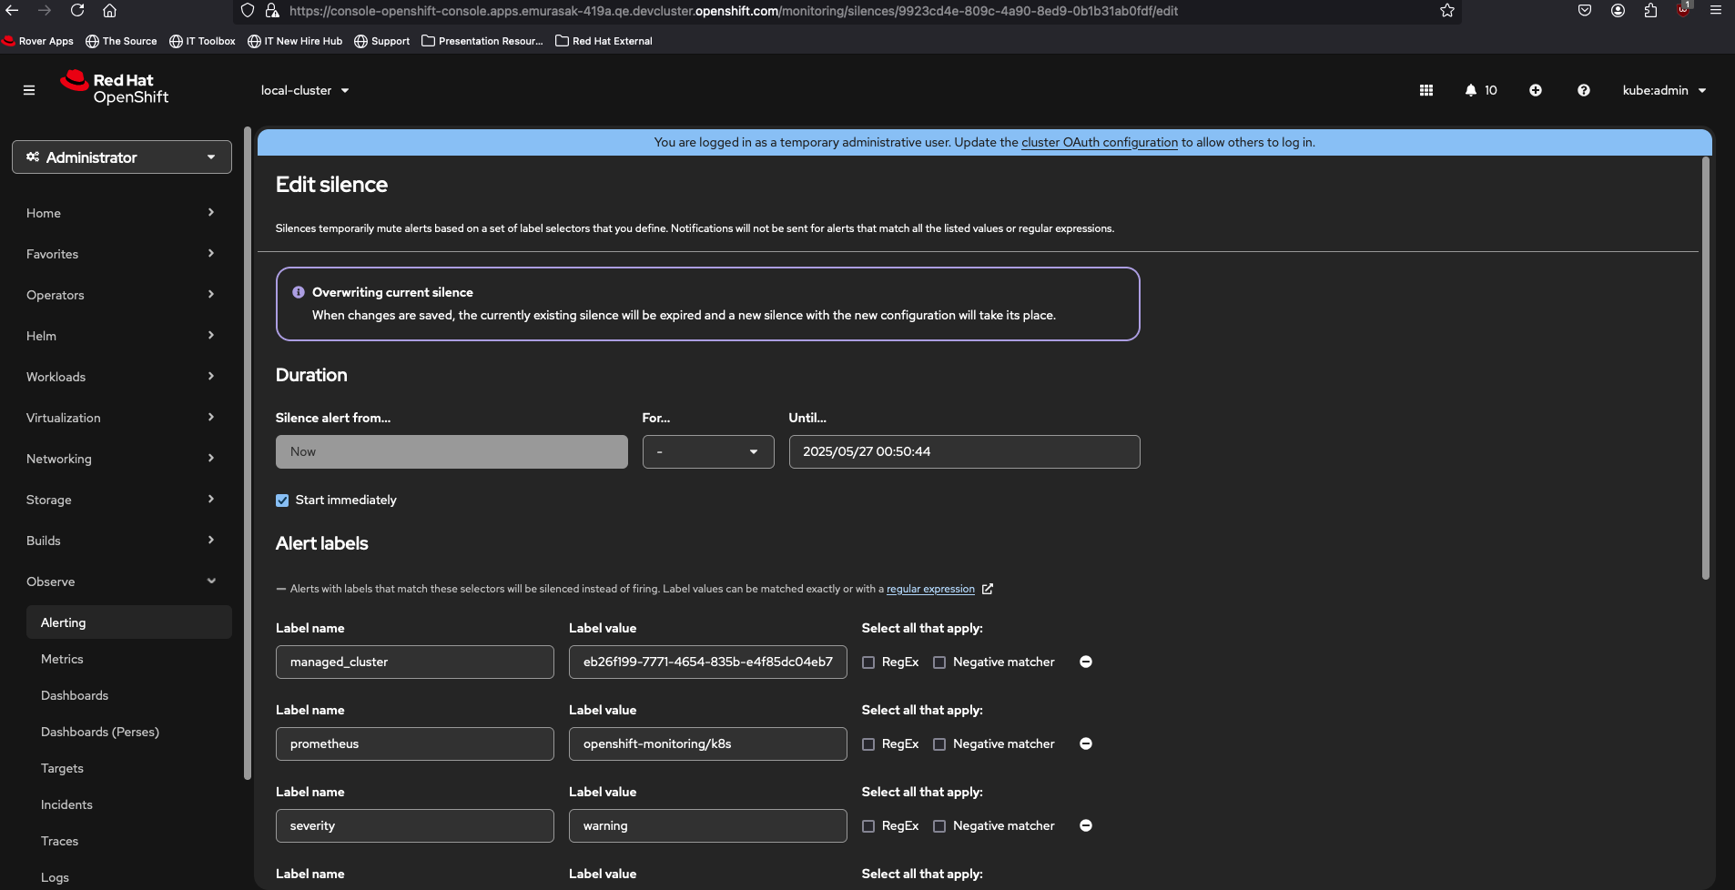Click the cluster OAuth configuration link
The image size is (1735, 890).
[x=1099, y=142]
